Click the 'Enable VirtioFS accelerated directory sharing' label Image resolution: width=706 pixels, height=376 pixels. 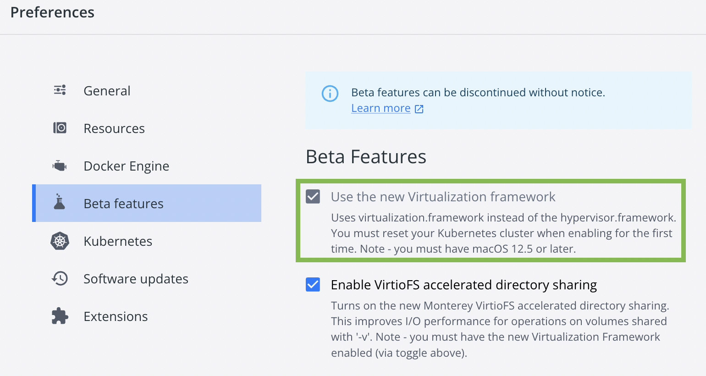(x=463, y=285)
